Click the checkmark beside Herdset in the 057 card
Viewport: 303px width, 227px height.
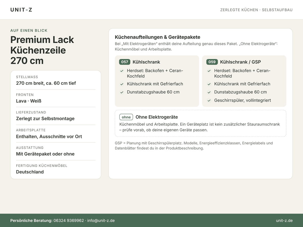(x=122, y=71)
